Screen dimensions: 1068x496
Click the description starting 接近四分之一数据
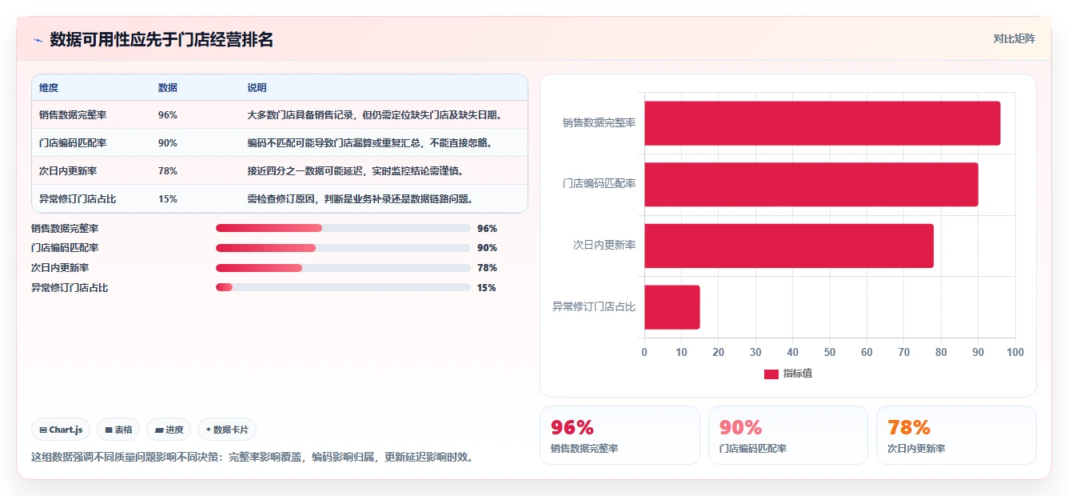(356, 171)
